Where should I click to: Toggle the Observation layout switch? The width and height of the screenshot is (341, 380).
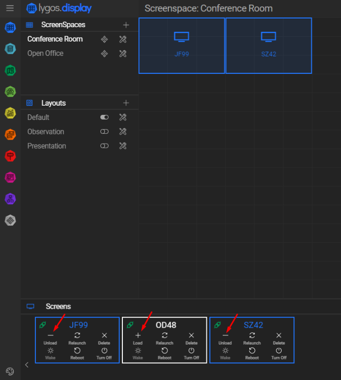[x=104, y=132]
